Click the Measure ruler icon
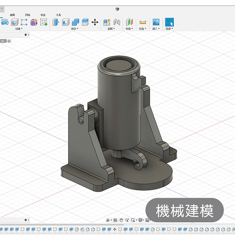This screenshot has height=235, width=235. [143, 22]
